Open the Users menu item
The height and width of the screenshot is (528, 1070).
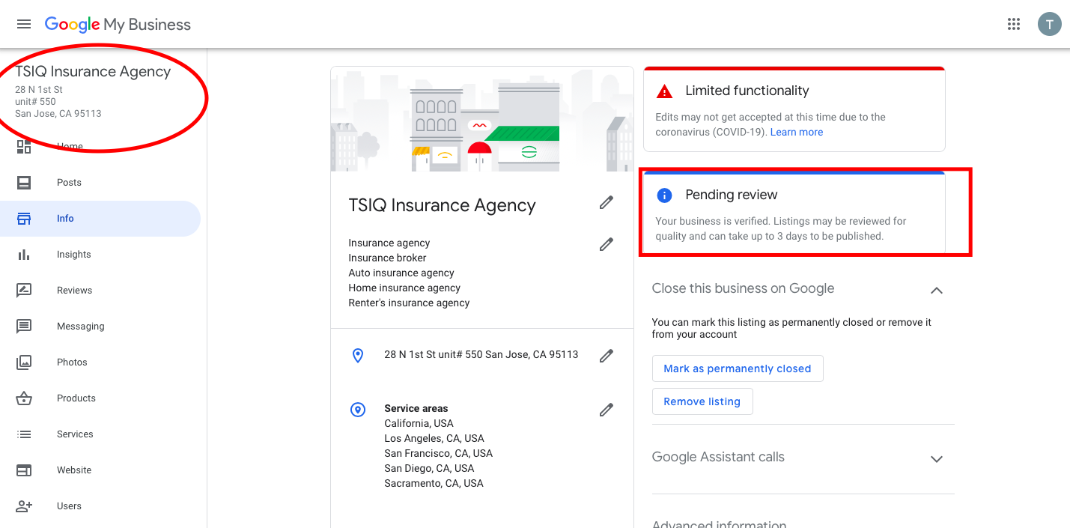click(100, 506)
